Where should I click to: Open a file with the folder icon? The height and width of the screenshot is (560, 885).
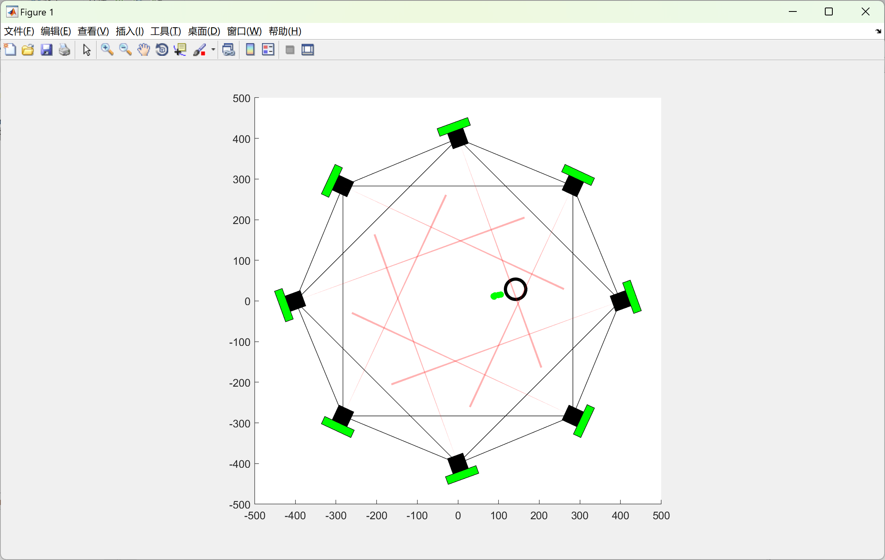click(x=28, y=50)
